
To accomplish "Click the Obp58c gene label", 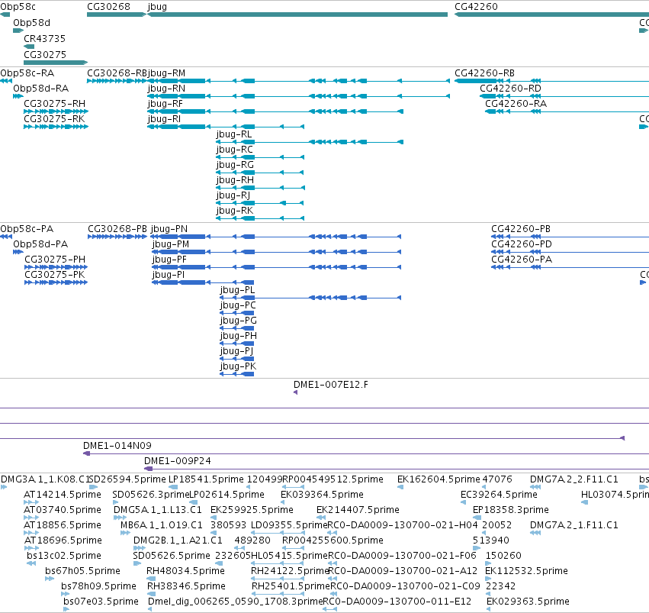I will pyautogui.click(x=18, y=7).
